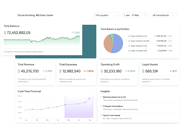Open the IT Budget Underutilized insight

pyautogui.click(x=138, y=108)
